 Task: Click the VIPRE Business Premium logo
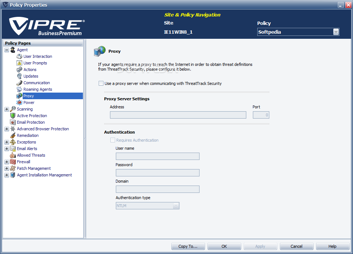(x=47, y=26)
